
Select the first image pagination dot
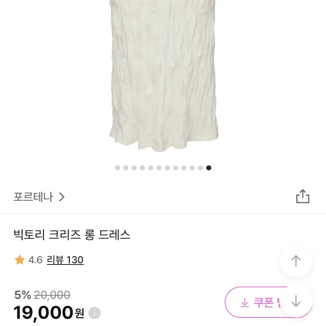coord(117,168)
